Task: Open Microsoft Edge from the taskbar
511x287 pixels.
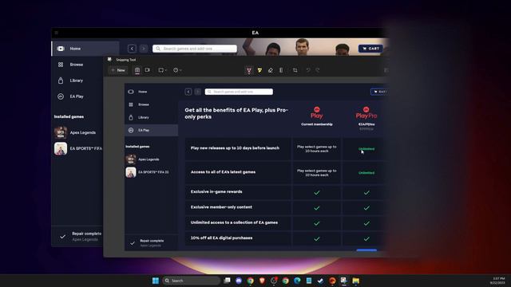Action: 297,281
